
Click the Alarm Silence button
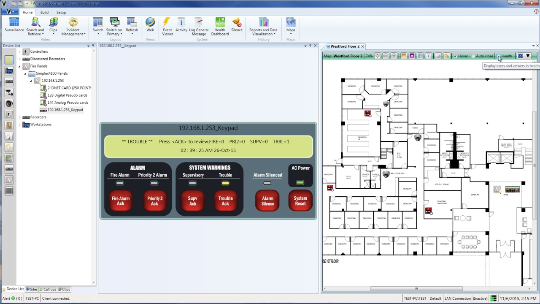(x=267, y=201)
